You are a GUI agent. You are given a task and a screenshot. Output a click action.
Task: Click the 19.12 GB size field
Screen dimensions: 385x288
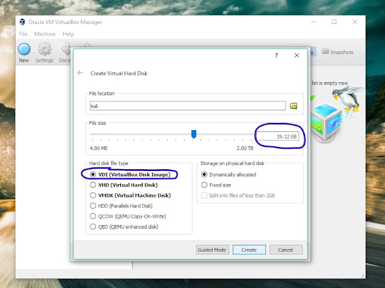click(277, 136)
